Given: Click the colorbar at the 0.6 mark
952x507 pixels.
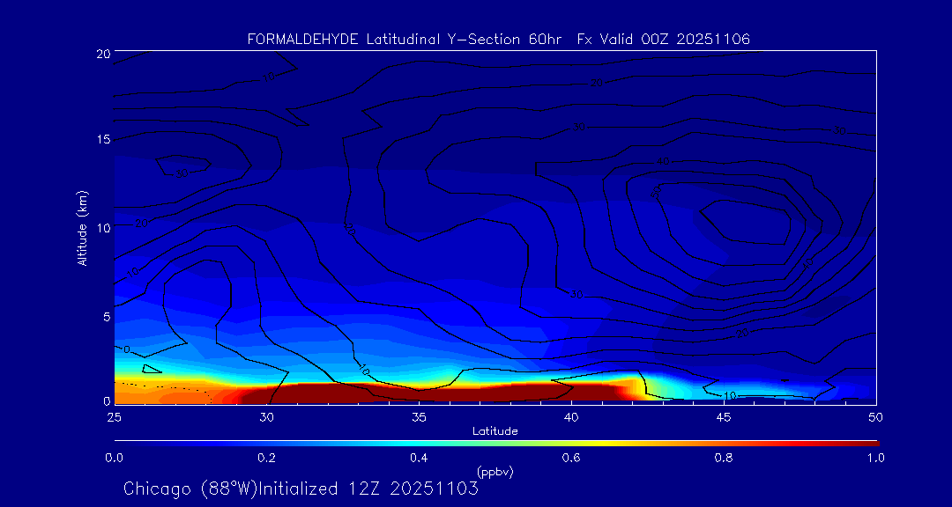Looking at the screenshot, I should [x=572, y=442].
